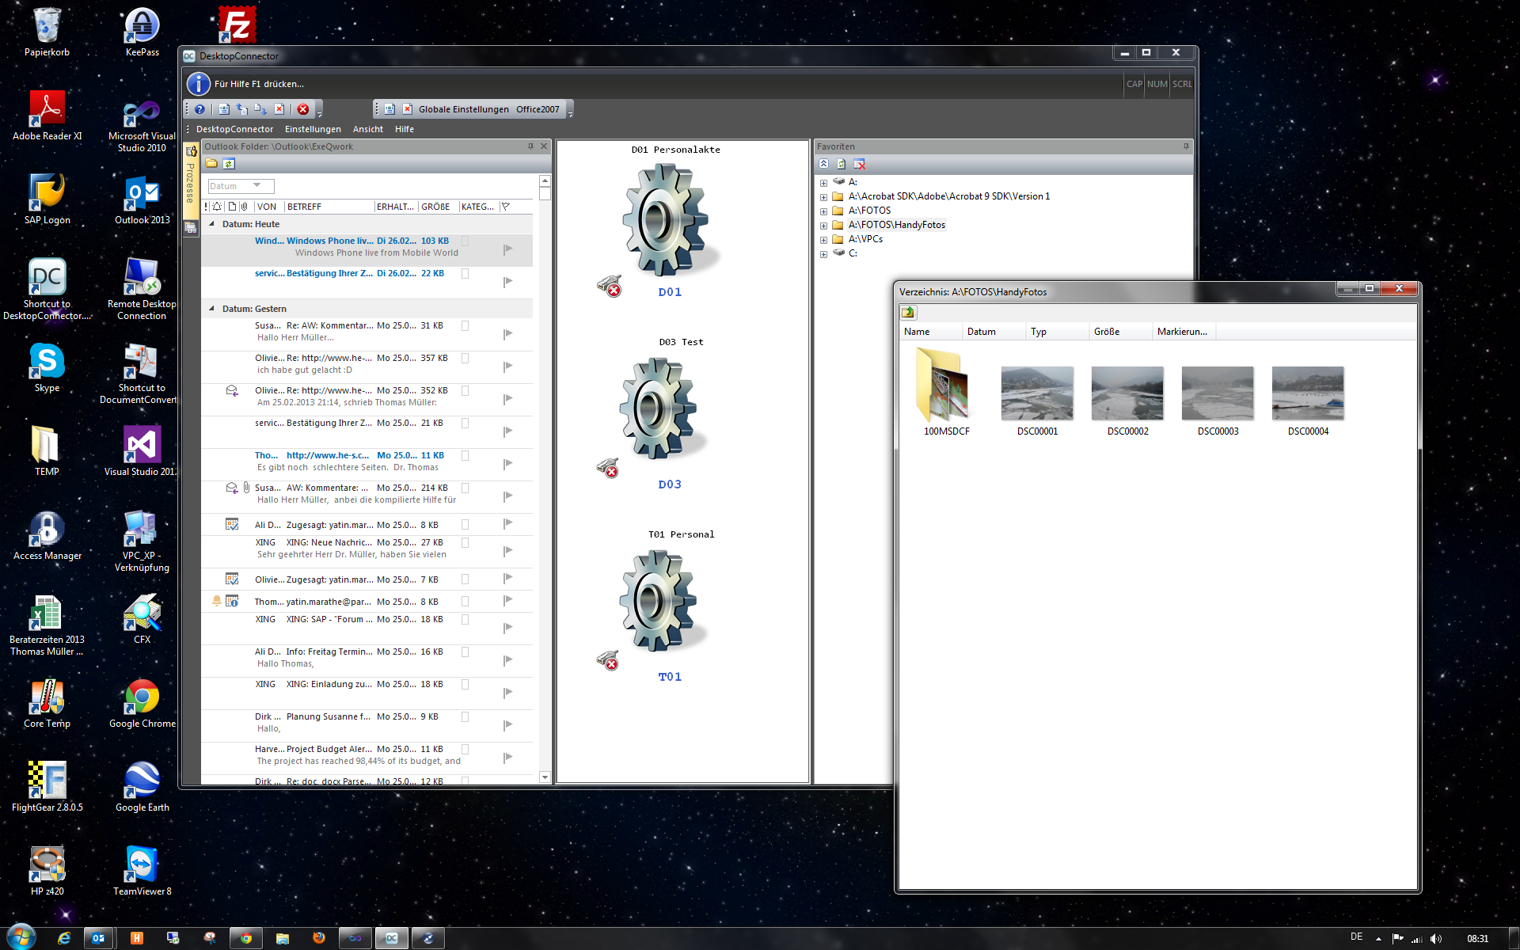
Task: Sort by GRÖßE column header
Action: pos(438,207)
